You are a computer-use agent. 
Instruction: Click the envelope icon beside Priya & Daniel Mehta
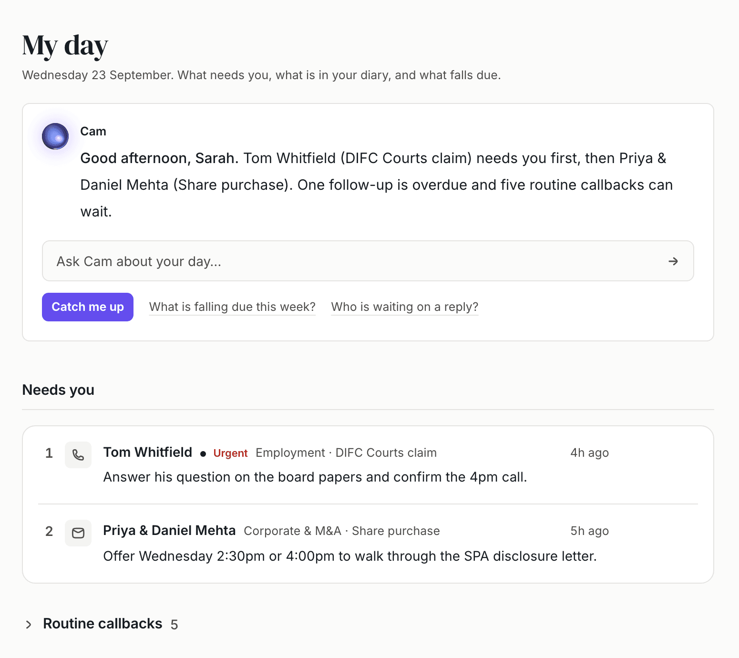pos(78,533)
